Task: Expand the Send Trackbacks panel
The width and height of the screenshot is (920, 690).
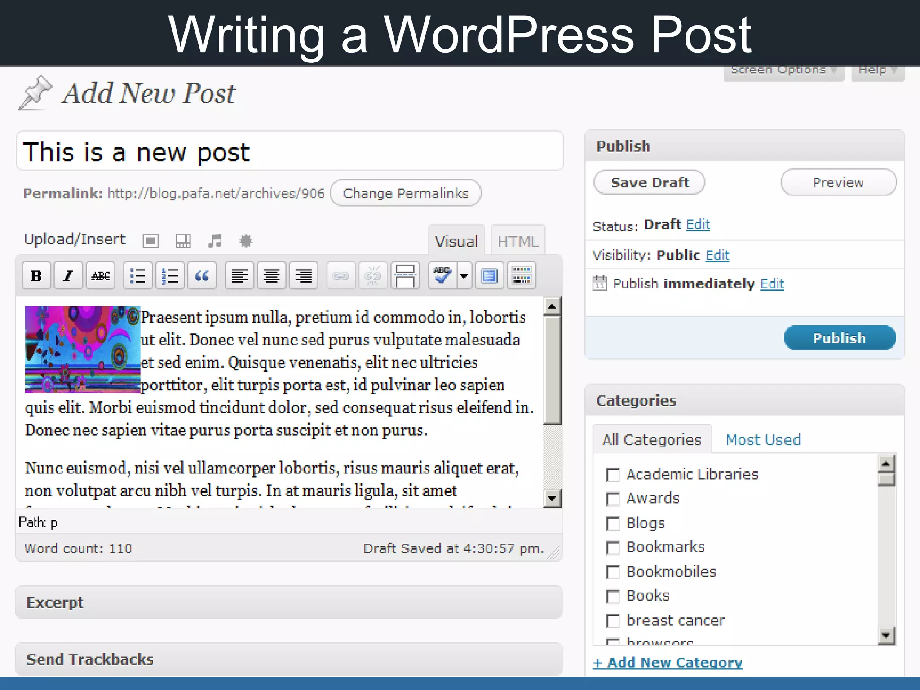Action: pyautogui.click(x=289, y=659)
